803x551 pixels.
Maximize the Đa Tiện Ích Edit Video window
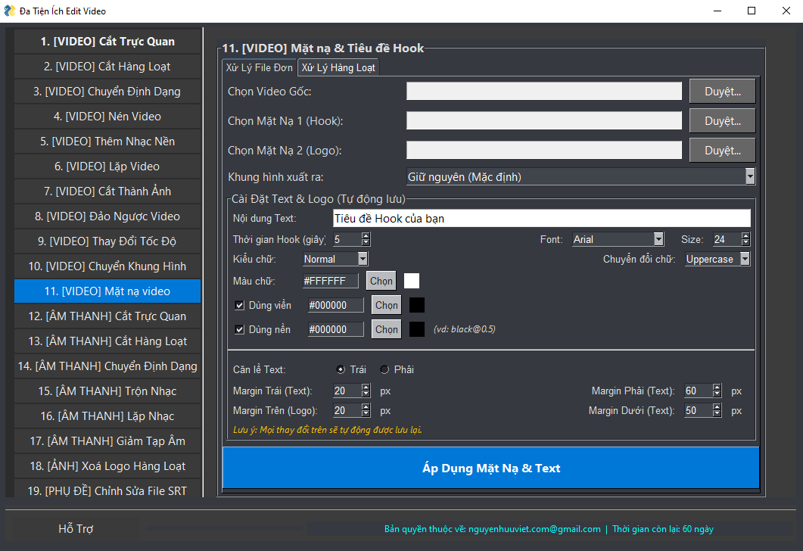[x=752, y=11]
